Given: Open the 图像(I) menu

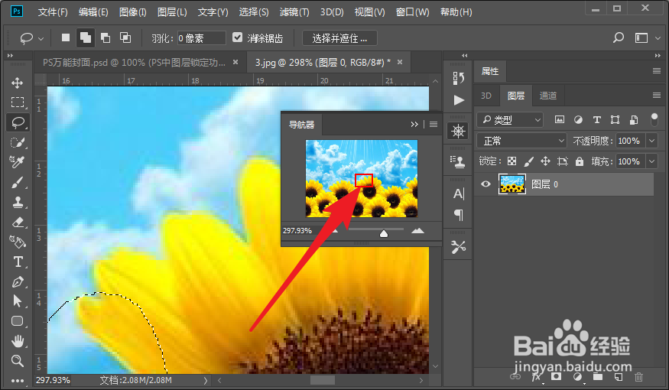Looking at the screenshot, I should click(133, 12).
